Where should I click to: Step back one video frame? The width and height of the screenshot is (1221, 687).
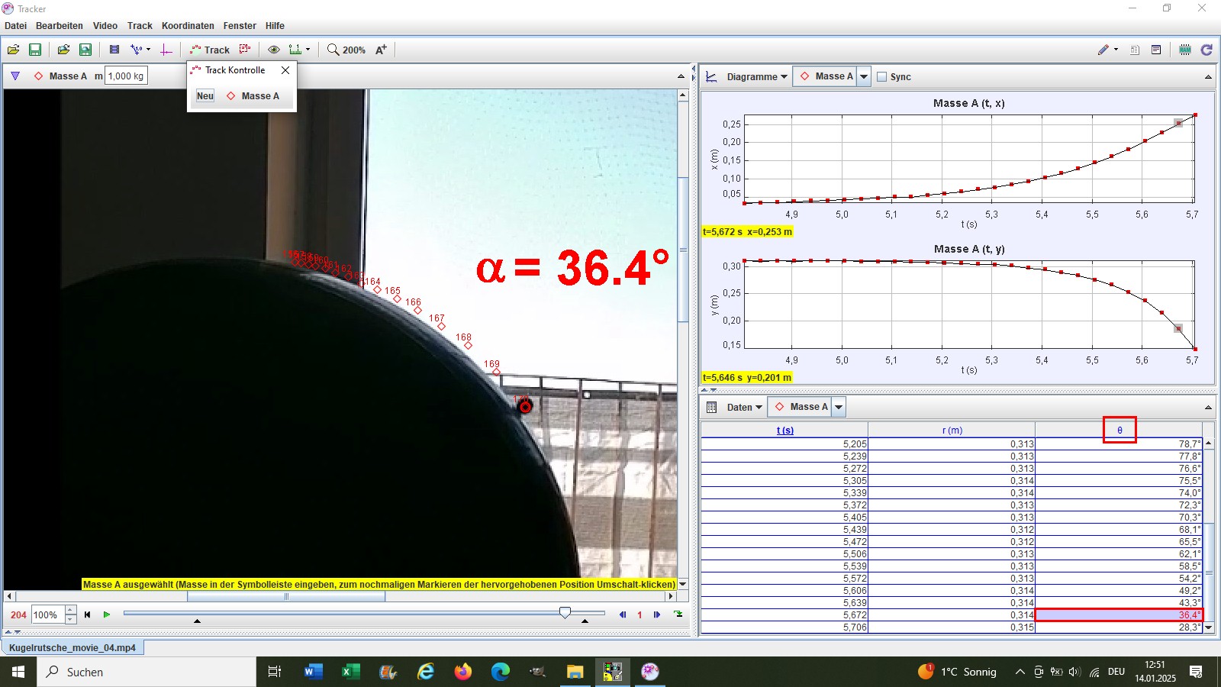(x=623, y=614)
